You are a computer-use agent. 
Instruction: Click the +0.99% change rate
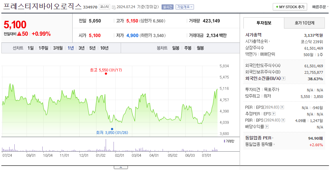pyautogui.click(x=41, y=34)
